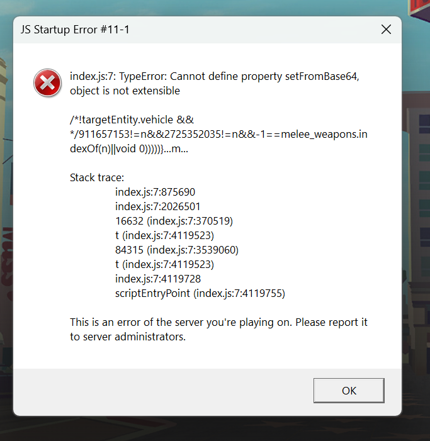Click the code line starting with '*/911657153!=n'
The height and width of the screenshot is (441, 430).
tap(218, 134)
